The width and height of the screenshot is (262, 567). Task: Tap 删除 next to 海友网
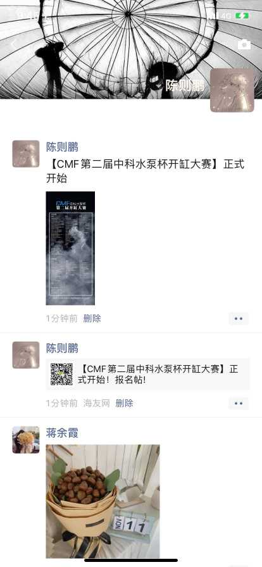click(124, 403)
